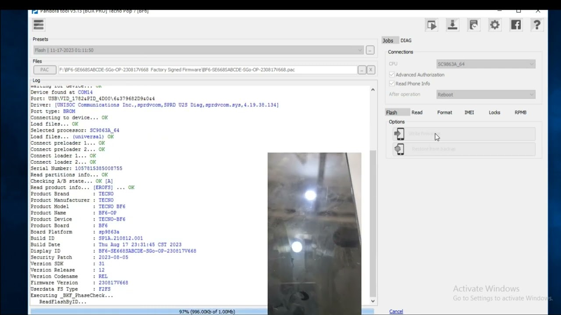
Task: Open settings gear icon
Action: pos(494,25)
